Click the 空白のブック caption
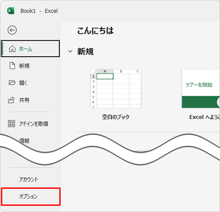Viewport: 220px width, 212px height. [116, 117]
